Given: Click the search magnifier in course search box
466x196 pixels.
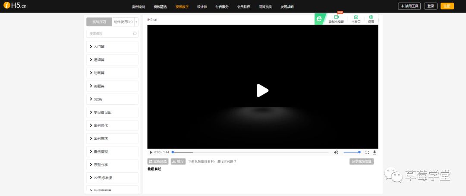Looking at the screenshot, I should click(135, 34).
